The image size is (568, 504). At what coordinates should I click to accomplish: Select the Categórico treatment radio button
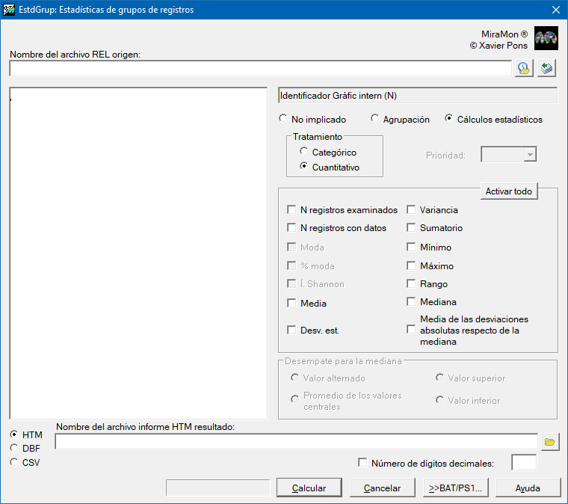(x=304, y=152)
